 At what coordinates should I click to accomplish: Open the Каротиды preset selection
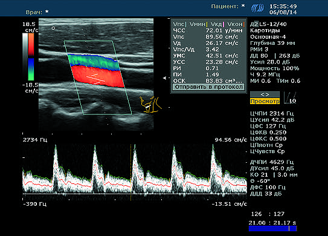(x=265, y=30)
